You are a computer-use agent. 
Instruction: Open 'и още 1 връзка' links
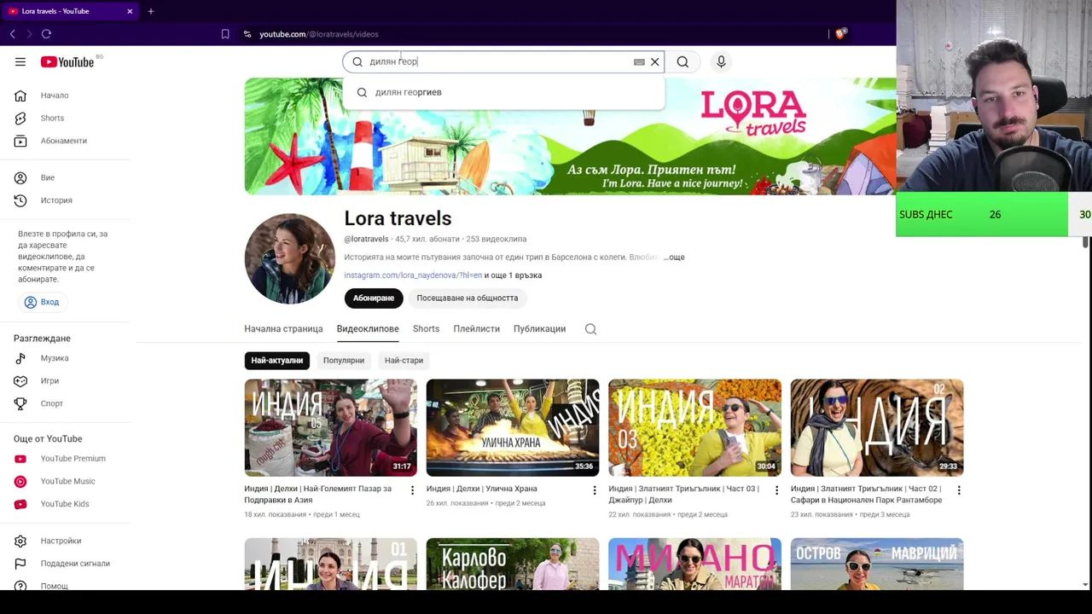click(513, 275)
